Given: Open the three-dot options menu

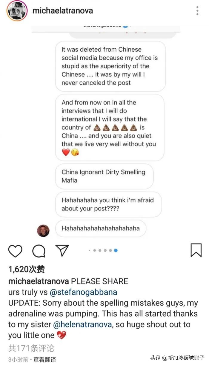Looking at the screenshot, I should coord(197,10).
